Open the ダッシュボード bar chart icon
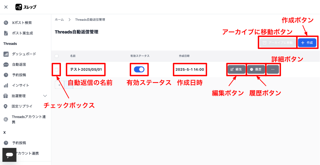This screenshot has height=165, width=320. [x=6, y=54]
